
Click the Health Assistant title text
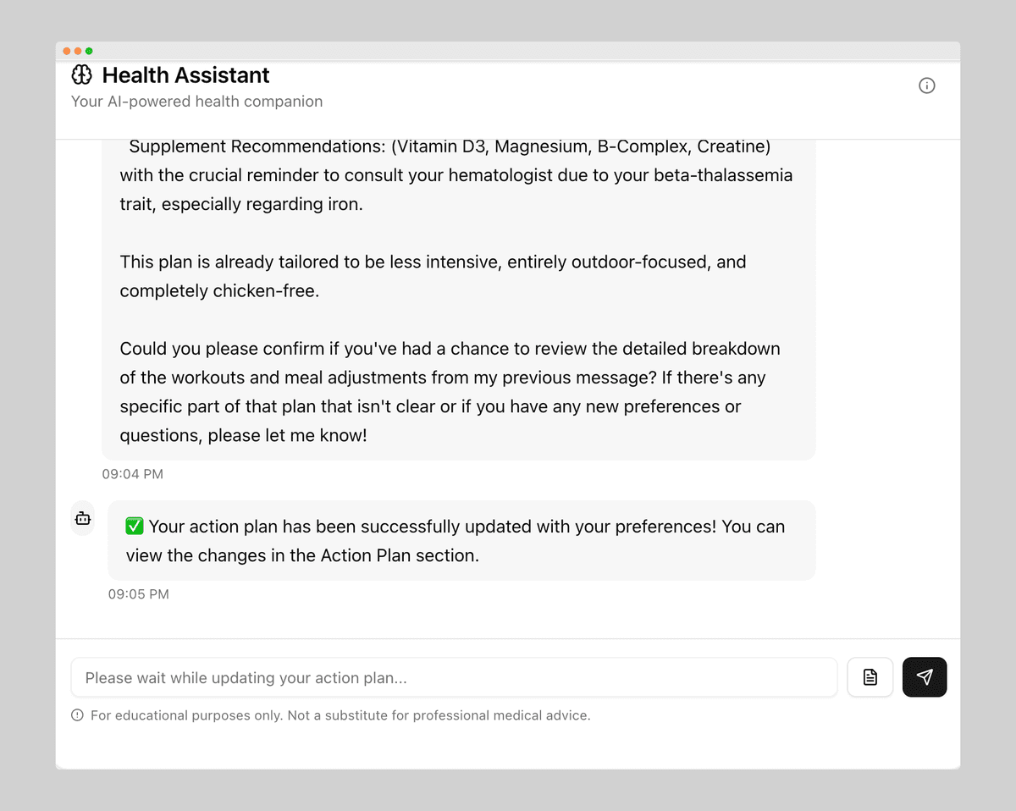tap(185, 75)
